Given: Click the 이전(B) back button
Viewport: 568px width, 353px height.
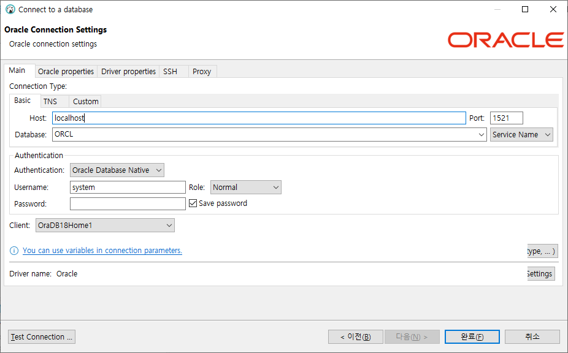Looking at the screenshot, I should coord(355,336).
